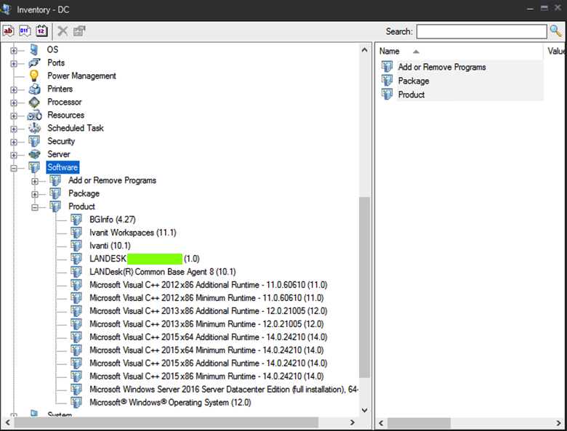
Task: Click the Server node icon
Action: (34, 154)
